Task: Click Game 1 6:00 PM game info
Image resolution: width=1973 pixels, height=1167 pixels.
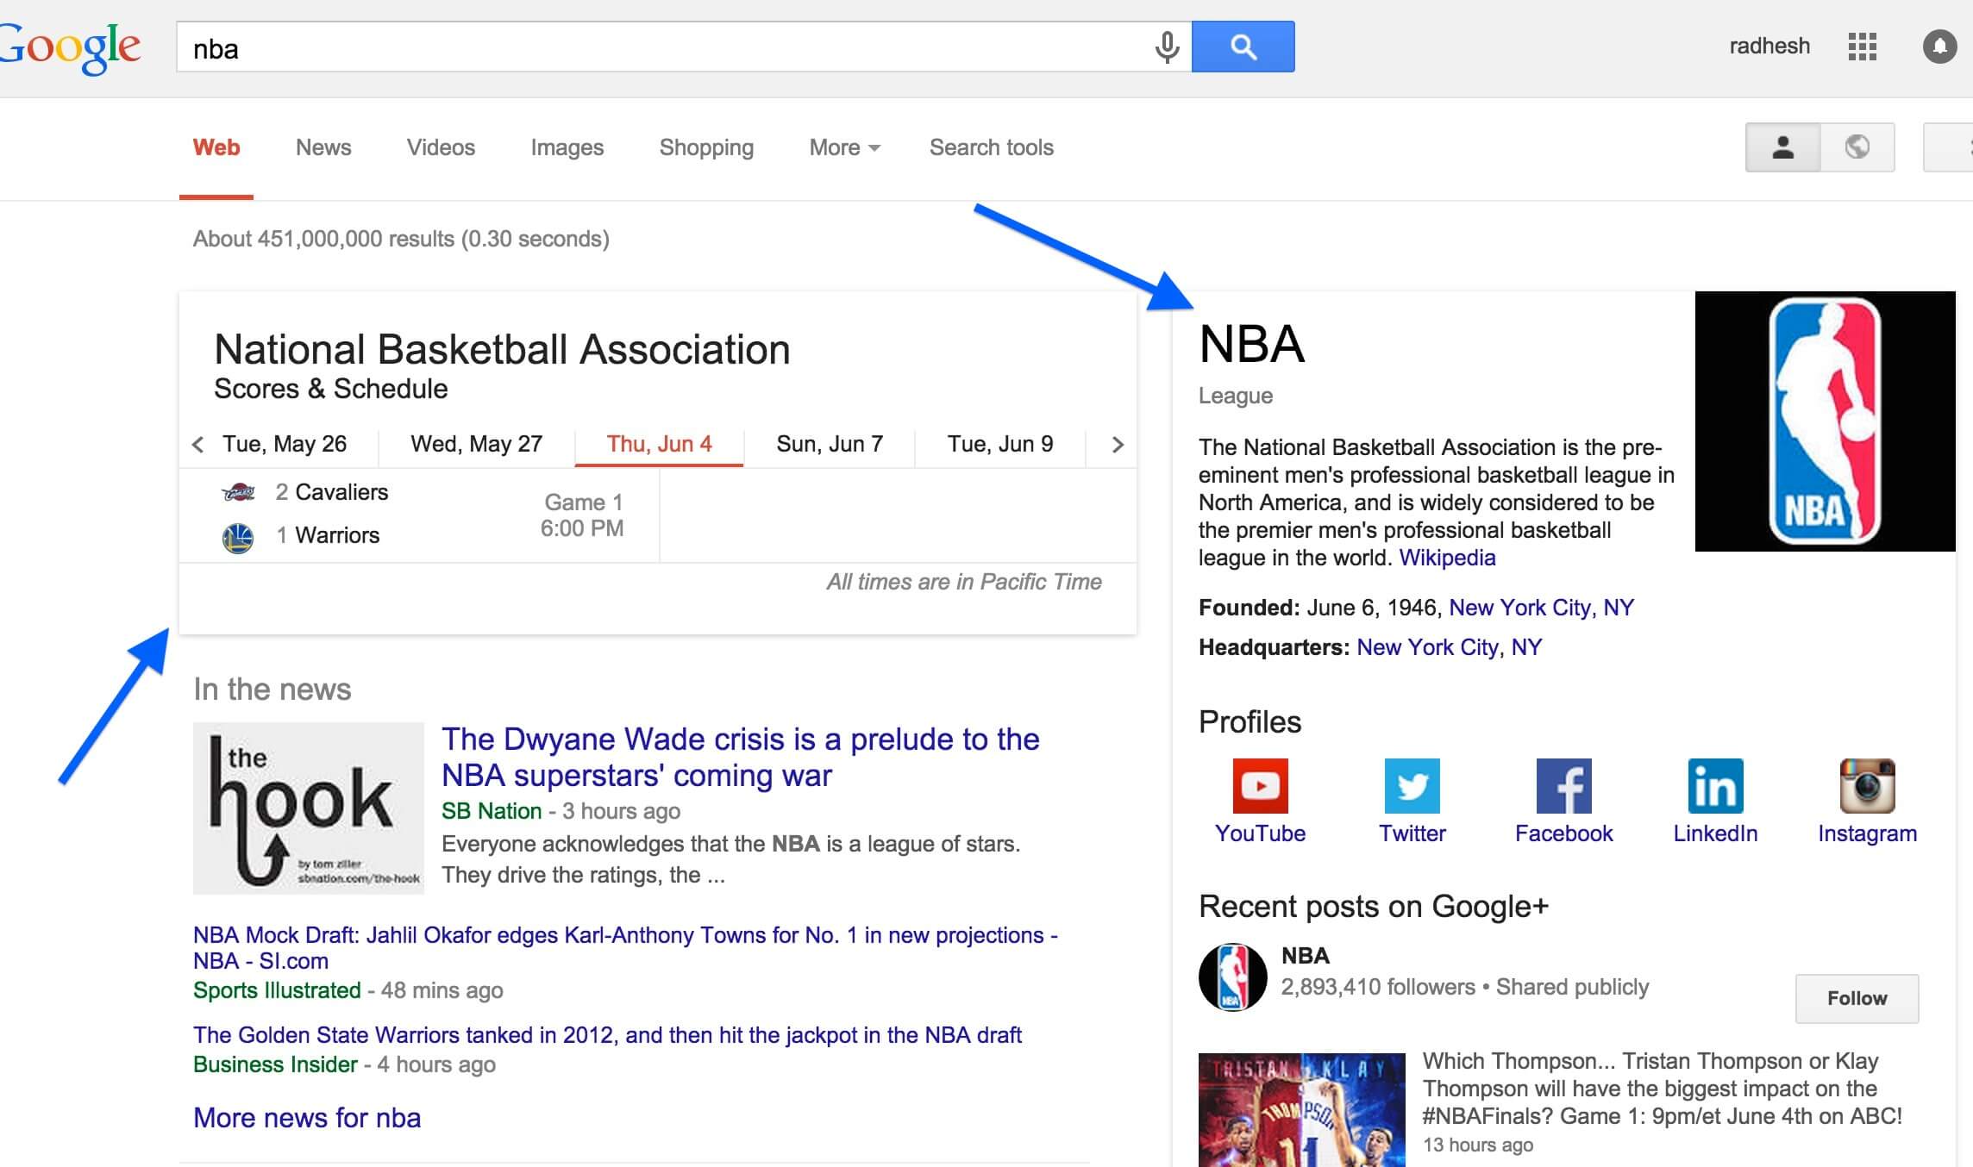Action: tap(582, 515)
